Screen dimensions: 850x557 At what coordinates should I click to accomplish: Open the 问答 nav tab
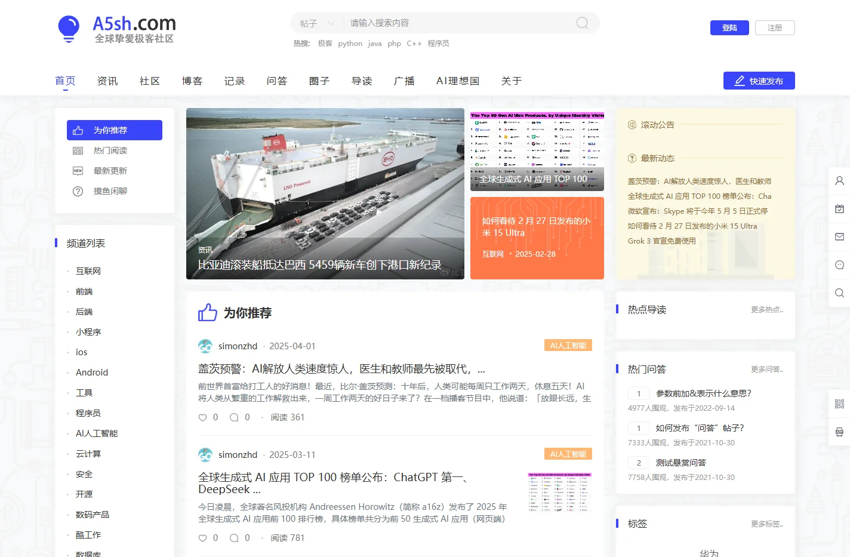point(277,81)
